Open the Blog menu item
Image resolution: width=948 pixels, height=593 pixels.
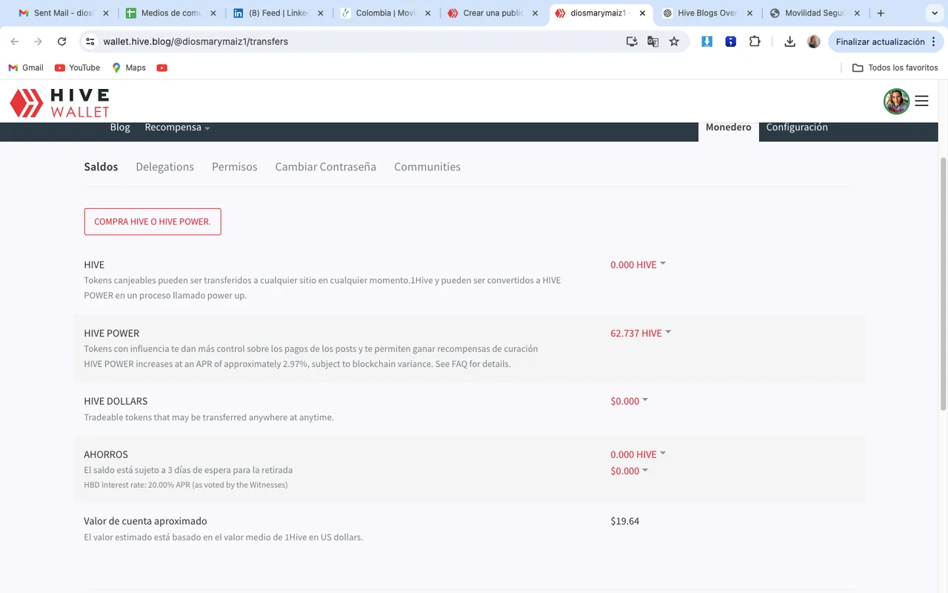pos(120,127)
